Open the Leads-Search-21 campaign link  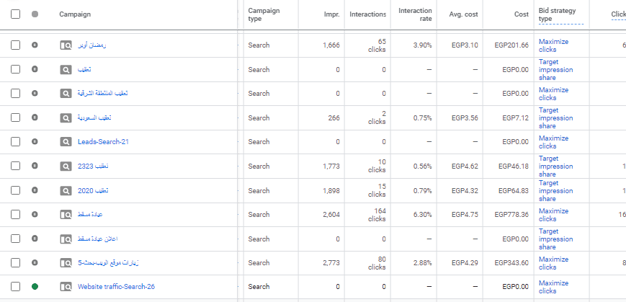click(x=103, y=142)
